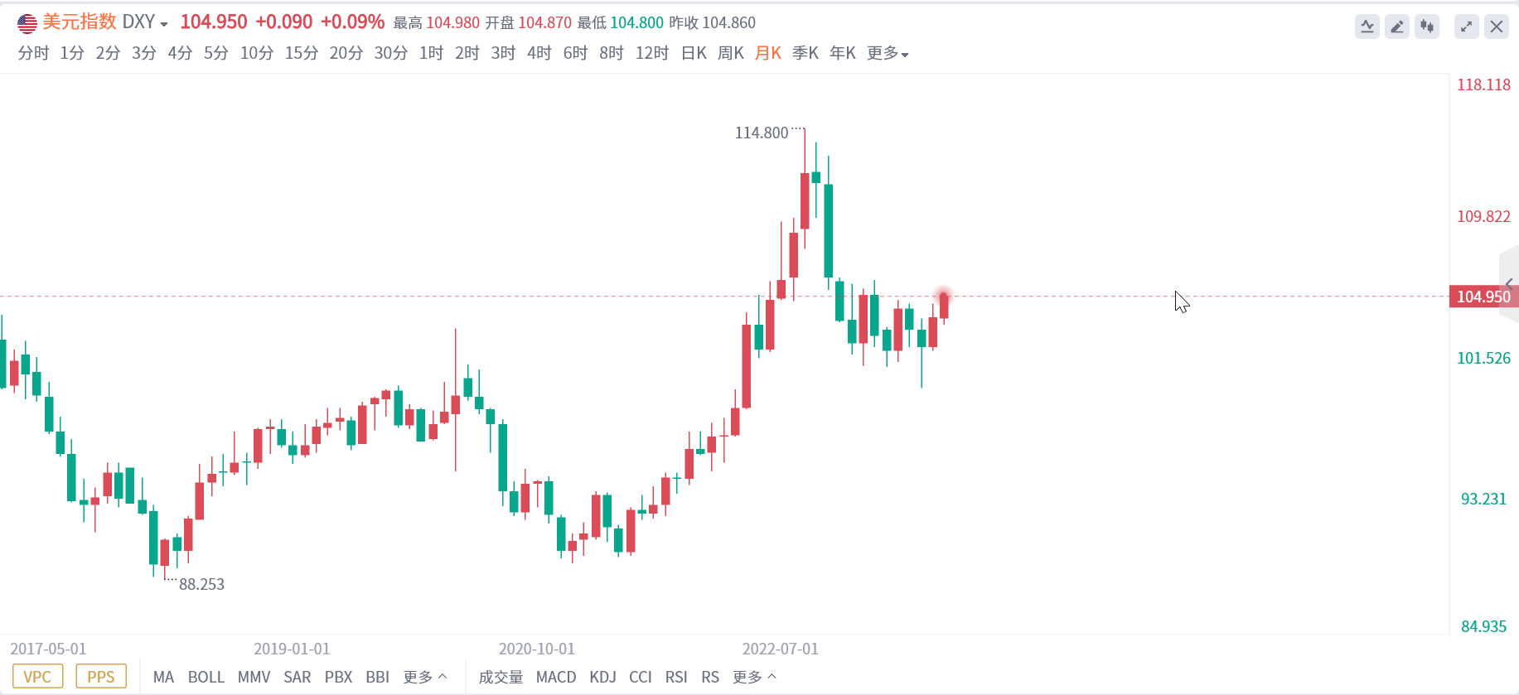Open the DXY symbol dropdown
This screenshot has height=695, width=1519.
[x=164, y=24]
